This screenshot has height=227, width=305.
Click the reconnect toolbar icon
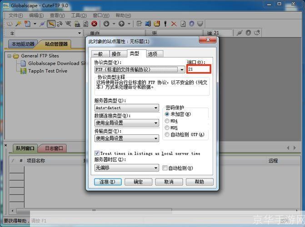click(x=60, y=24)
